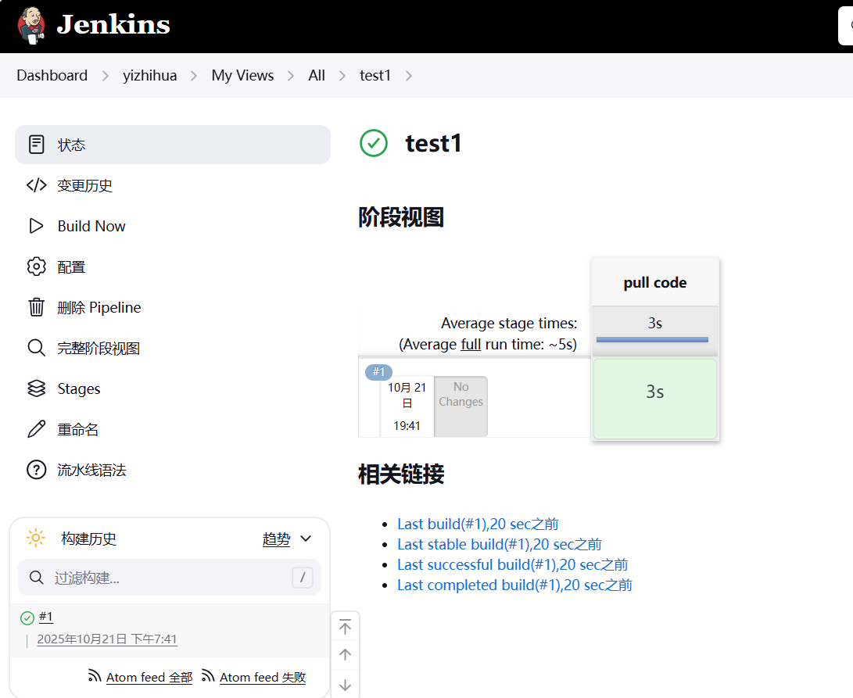Click test1 breadcrumb link
853x698 pixels.
tap(375, 75)
